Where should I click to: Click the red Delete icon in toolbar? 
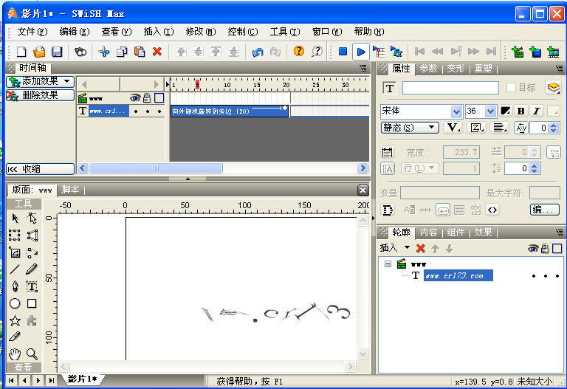(157, 52)
